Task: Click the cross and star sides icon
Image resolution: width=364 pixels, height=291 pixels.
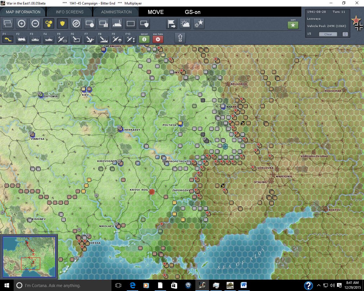Action: [199, 24]
